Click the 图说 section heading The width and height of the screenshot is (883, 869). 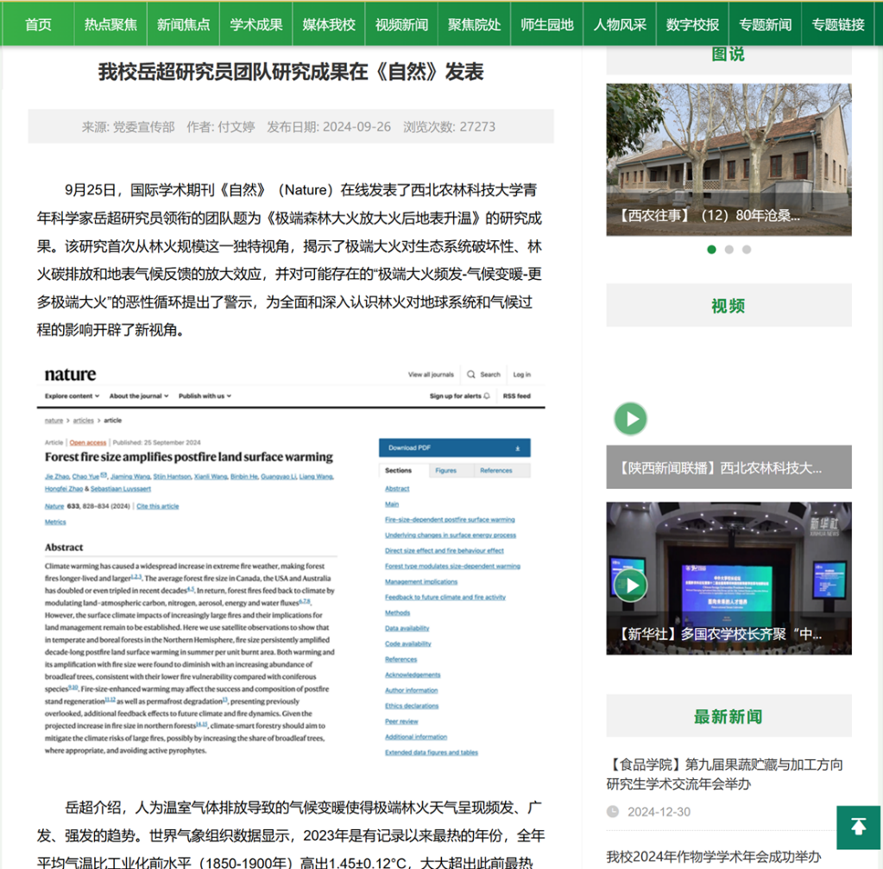728,54
